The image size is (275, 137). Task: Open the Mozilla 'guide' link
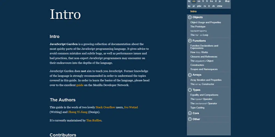tap(80, 85)
